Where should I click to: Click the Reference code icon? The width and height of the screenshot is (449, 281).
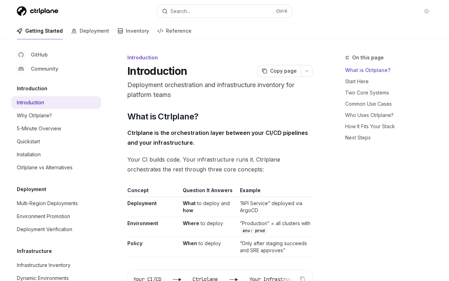point(160,31)
